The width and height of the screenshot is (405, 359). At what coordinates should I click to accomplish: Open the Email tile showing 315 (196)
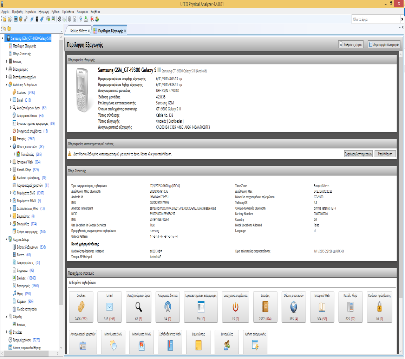(x=110, y=307)
